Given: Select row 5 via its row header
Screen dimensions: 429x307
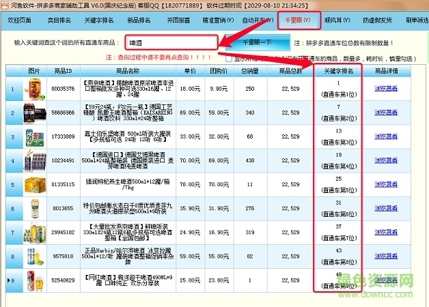Looking at the screenshot, I should coord(12,184).
